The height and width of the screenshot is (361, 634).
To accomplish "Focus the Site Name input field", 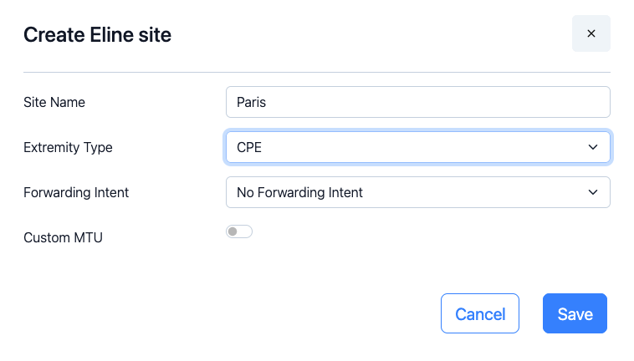I will 417,102.
